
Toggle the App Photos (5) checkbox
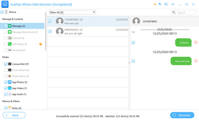click(x=6, y=82)
